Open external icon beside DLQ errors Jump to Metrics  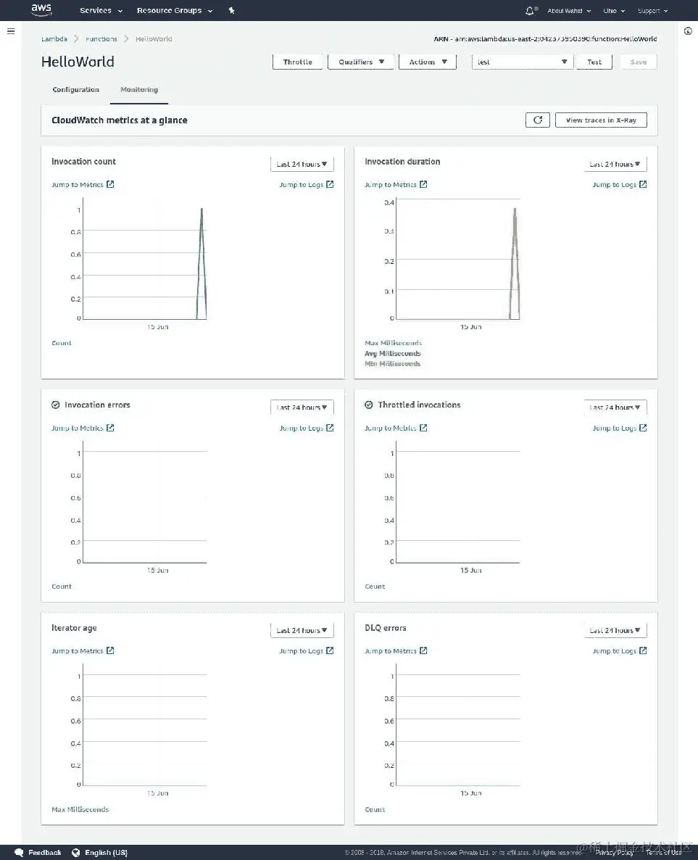(x=423, y=650)
